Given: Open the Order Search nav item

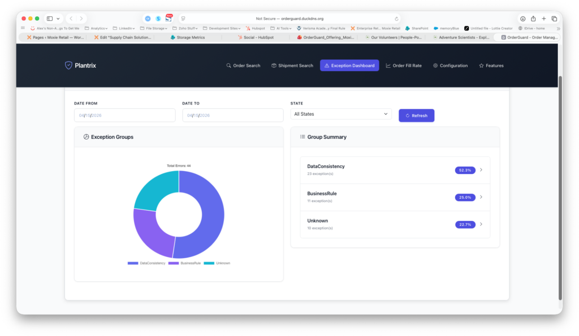Looking at the screenshot, I should tap(243, 66).
